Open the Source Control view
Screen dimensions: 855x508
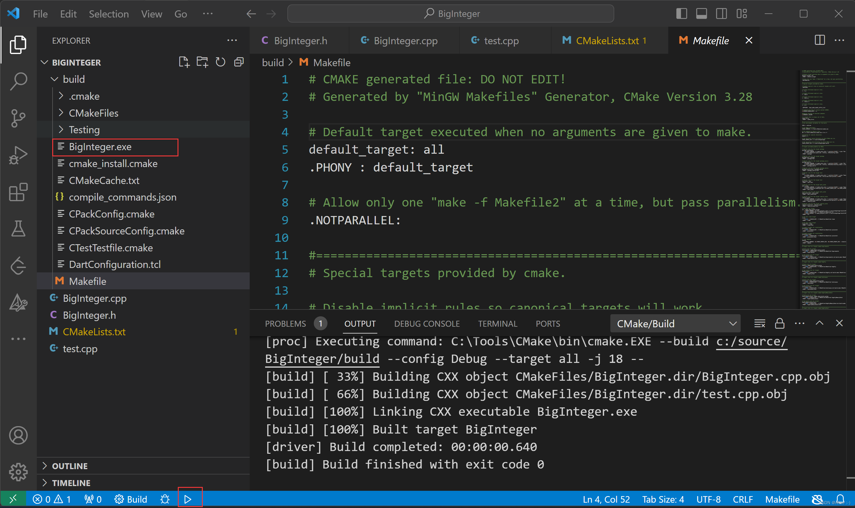(x=18, y=118)
